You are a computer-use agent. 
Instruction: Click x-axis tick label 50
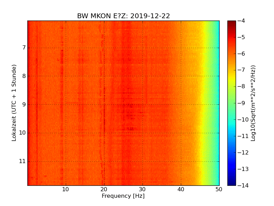coord(219,190)
